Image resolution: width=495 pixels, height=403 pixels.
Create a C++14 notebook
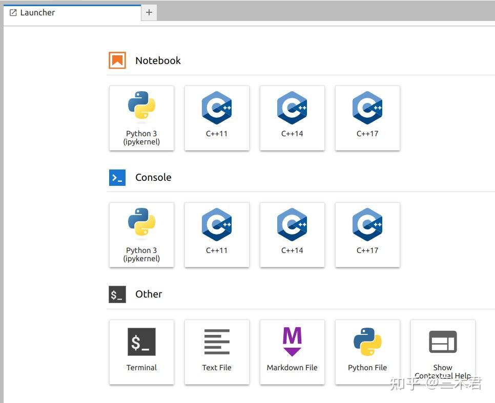[292, 118]
